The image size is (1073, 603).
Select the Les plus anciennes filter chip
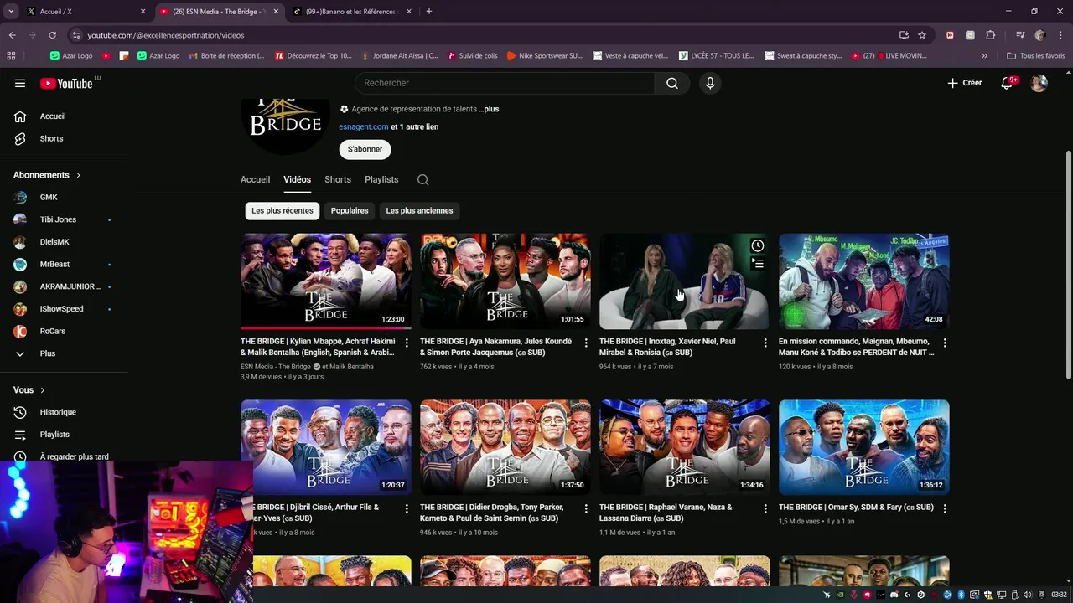click(419, 211)
